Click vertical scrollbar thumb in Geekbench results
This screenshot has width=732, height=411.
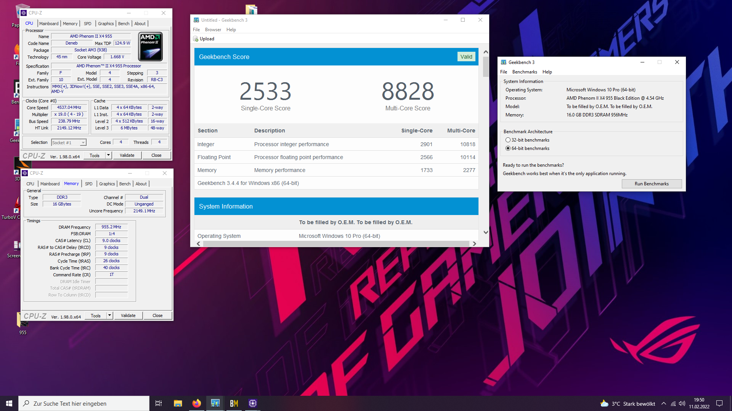click(x=485, y=67)
